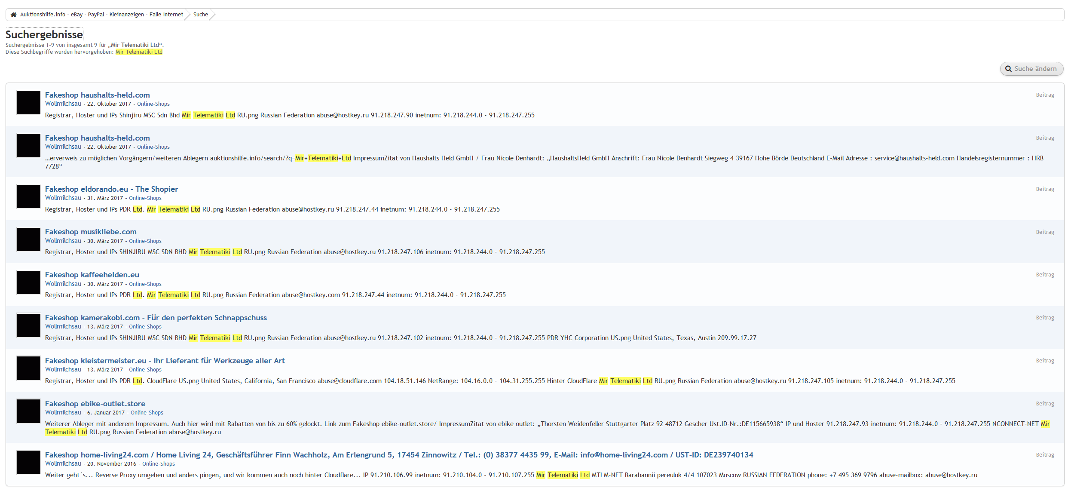Click the Suche ändern button
The height and width of the screenshot is (491, 1071).
pos(1031,69)
